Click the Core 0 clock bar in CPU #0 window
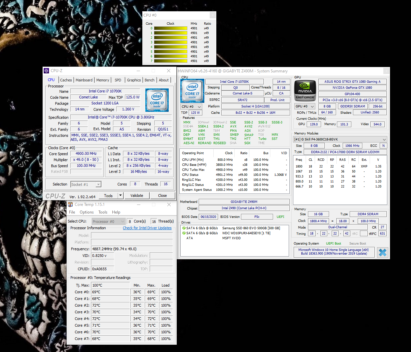 (171, 28)
